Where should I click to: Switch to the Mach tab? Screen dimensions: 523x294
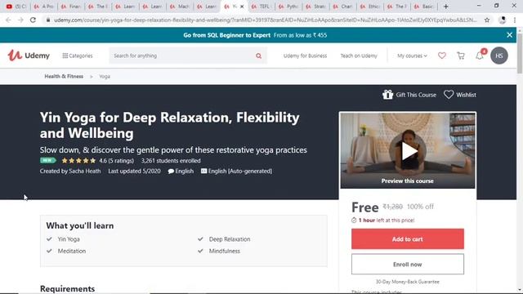pos(180,7)
